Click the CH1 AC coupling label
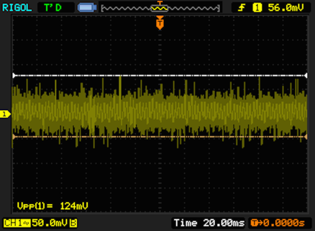This screenshot has height=231, width=315. [x=17, y=223]
